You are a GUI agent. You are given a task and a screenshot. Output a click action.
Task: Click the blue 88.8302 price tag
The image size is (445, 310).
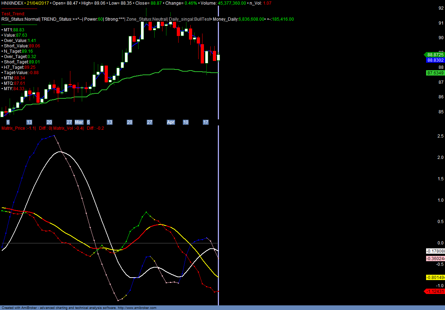click(435, 61)
